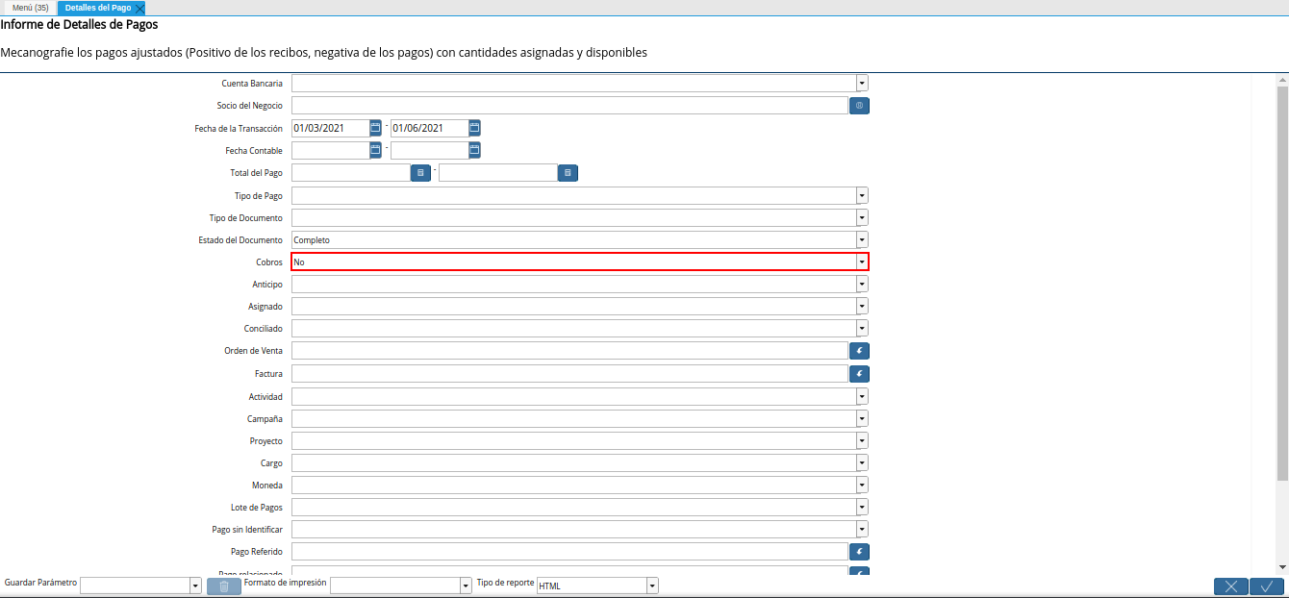Click the start date field showing 01/03/2021
Screen dimensions: 1289x598
click(x=330, y=128)
